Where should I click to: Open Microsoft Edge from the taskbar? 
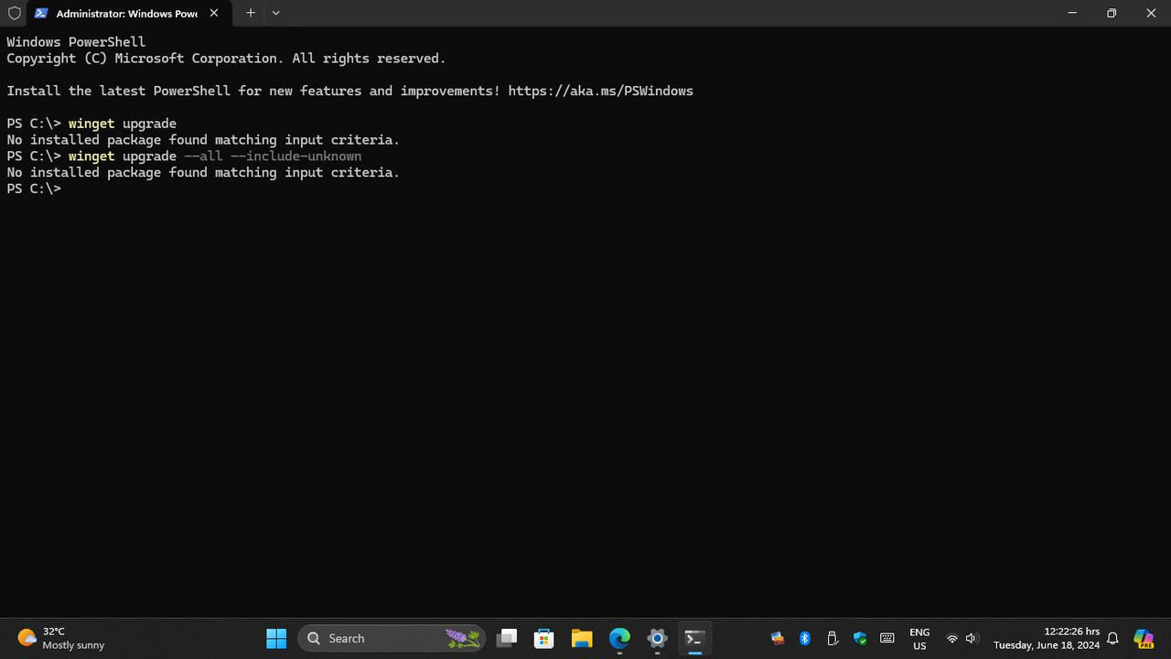(x=619, y=638)
